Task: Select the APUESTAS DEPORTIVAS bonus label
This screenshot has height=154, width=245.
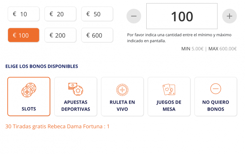Action: point(76,106)
